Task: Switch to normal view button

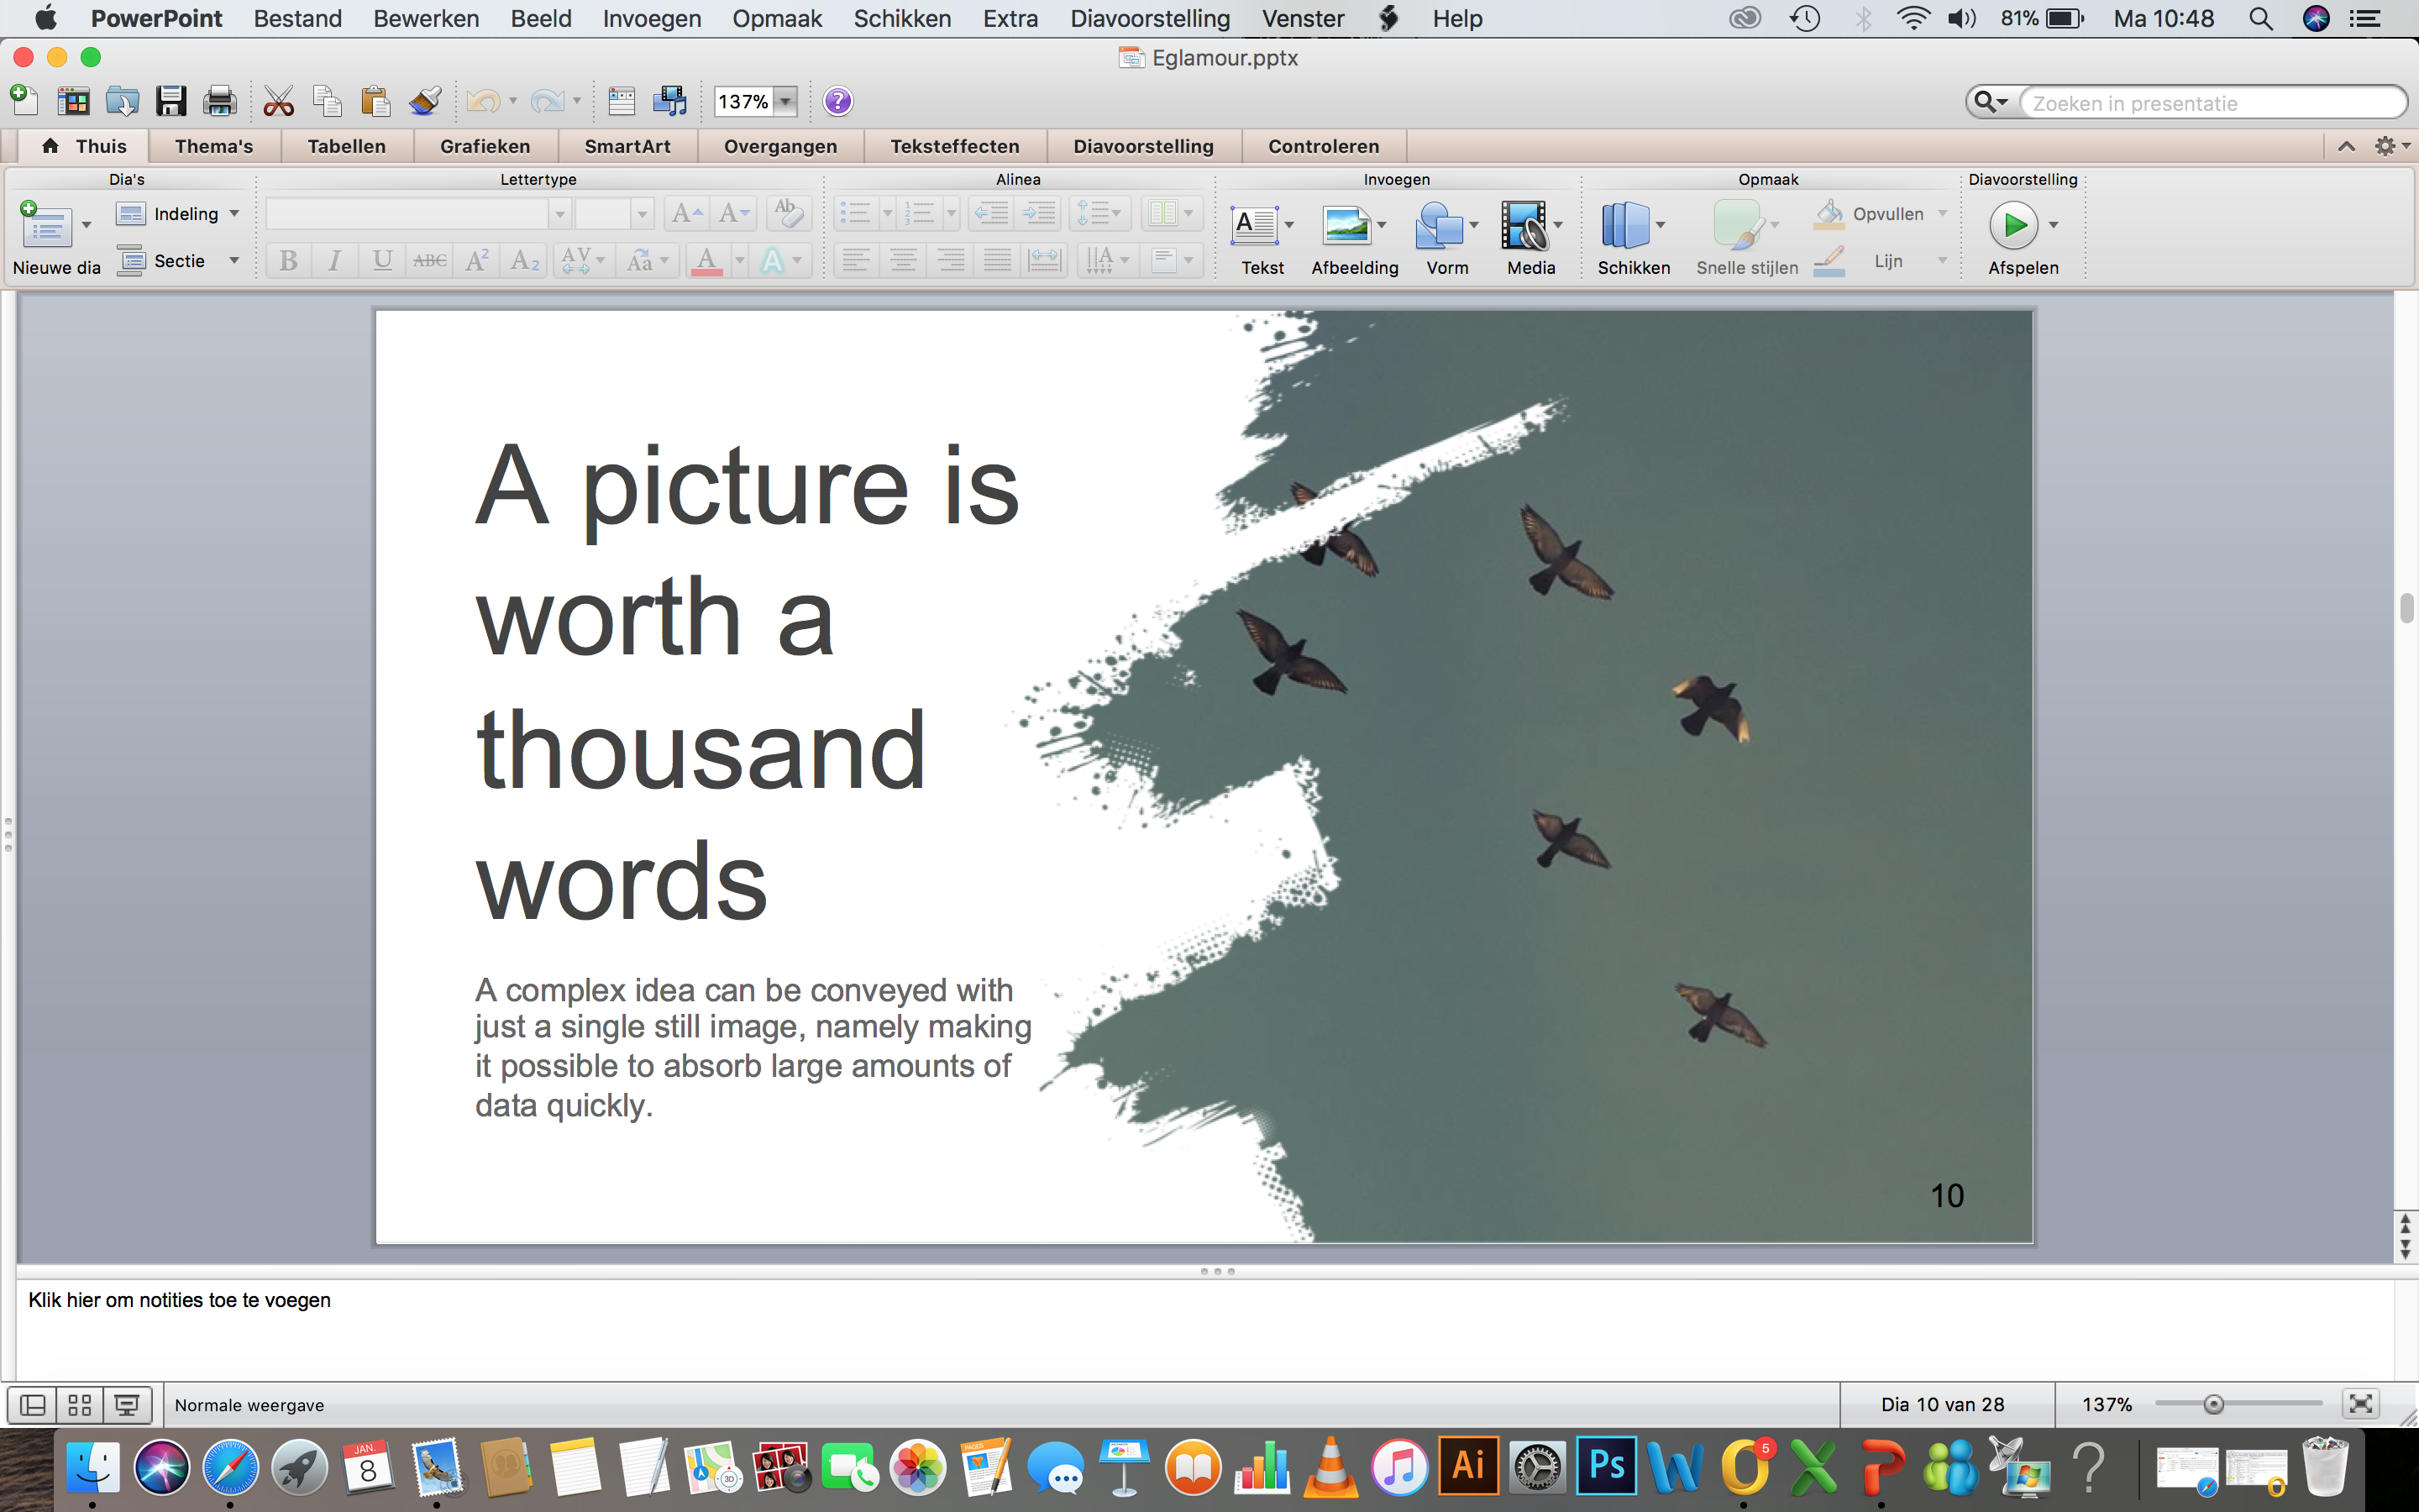Action: 33,1405
